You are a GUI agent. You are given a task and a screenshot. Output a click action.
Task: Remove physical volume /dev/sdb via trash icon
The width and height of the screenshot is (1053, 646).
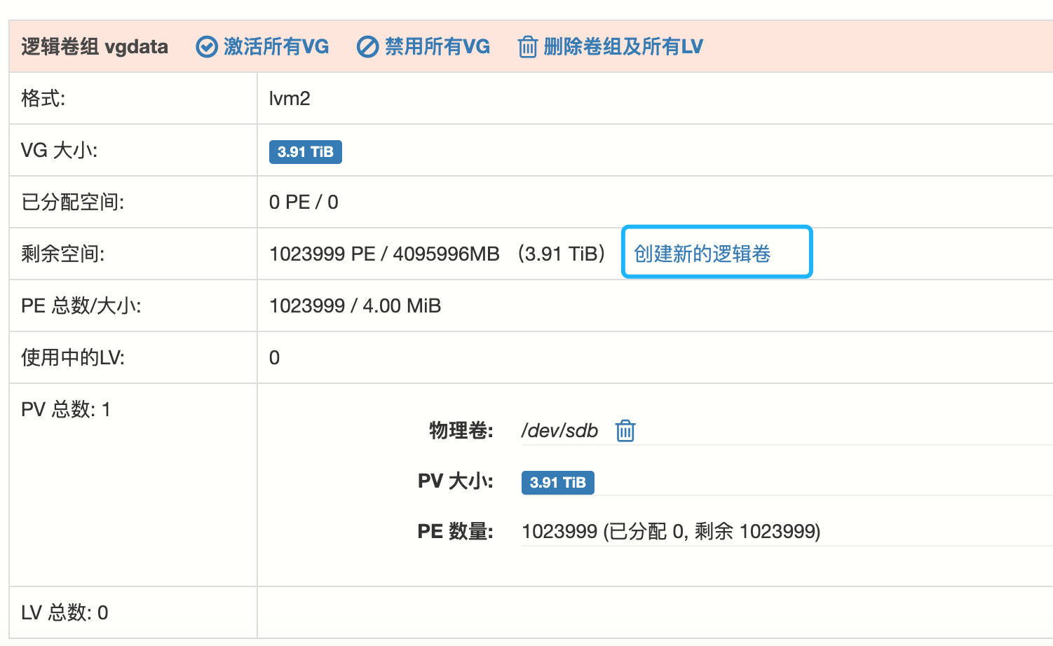pyautogui.click(x=625, y=431)
